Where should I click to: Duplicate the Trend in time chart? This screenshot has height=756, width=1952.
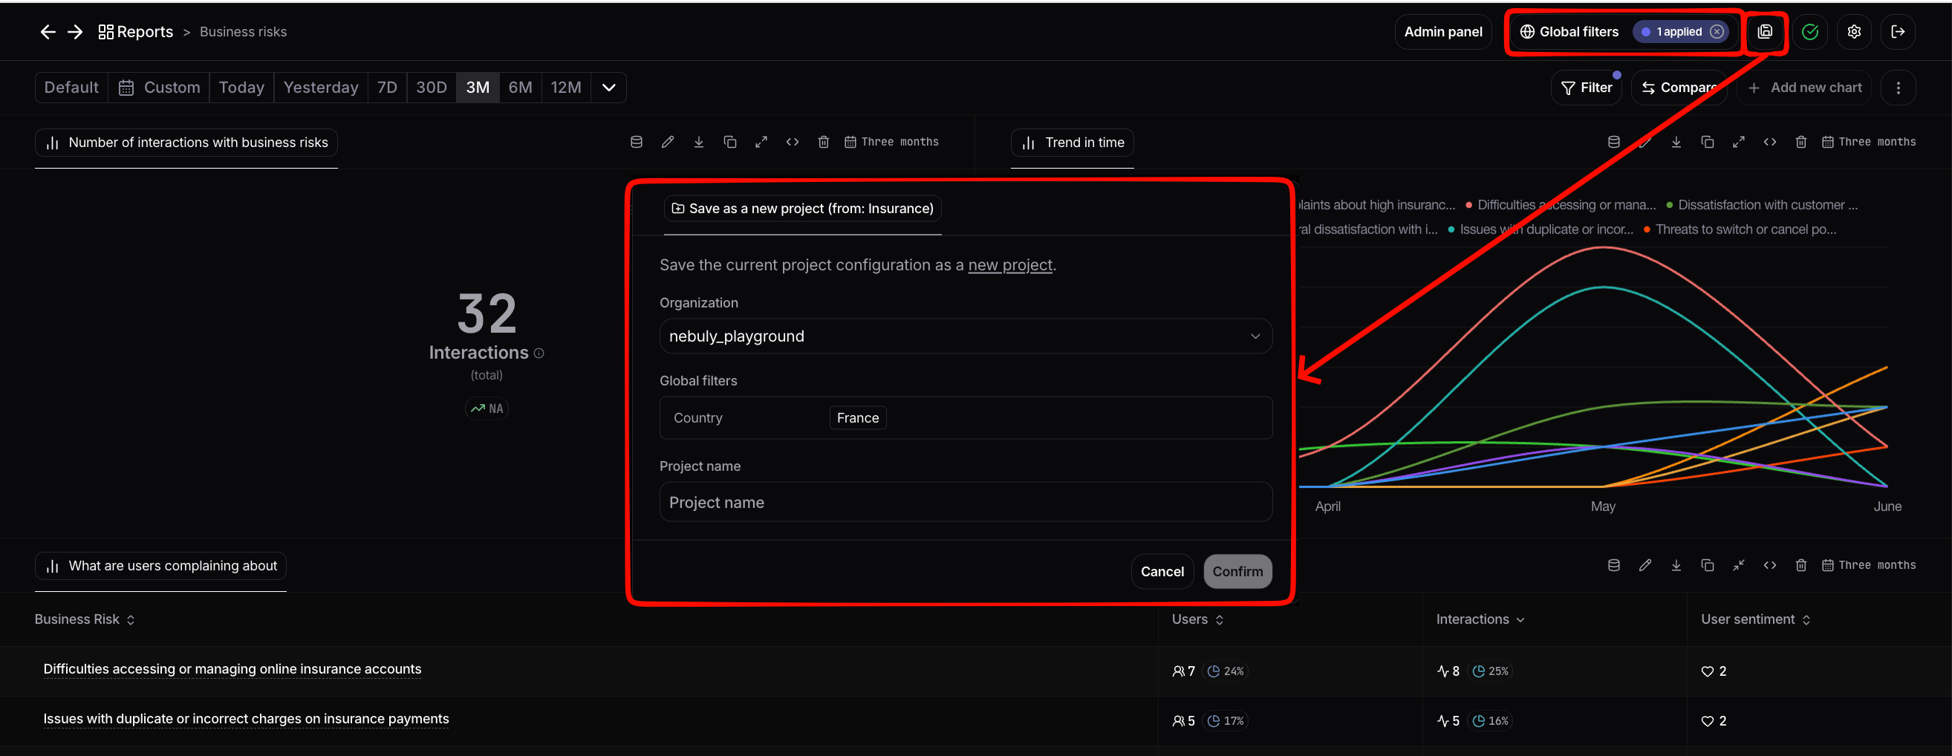pos(1707,142)
